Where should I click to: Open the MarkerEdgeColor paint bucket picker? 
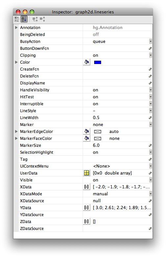click(x=86, y=131)
